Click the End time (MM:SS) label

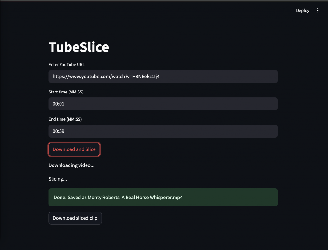click(x=65, y=119)
